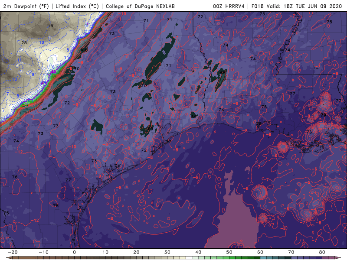Click the "F018 Valid: 18Z TUE JUN 09 2020" text
Viewport: 347px width, 260px height.
tap(297, 6)
